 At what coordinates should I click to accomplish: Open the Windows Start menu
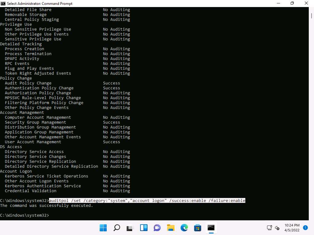[103, 228]
